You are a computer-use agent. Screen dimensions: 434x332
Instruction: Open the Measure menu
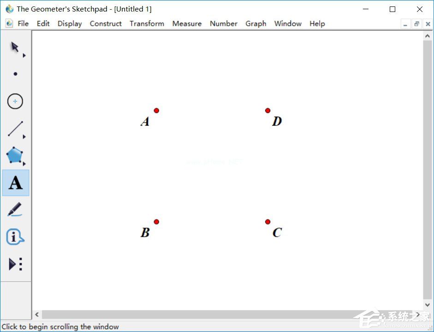click(187, 24)
